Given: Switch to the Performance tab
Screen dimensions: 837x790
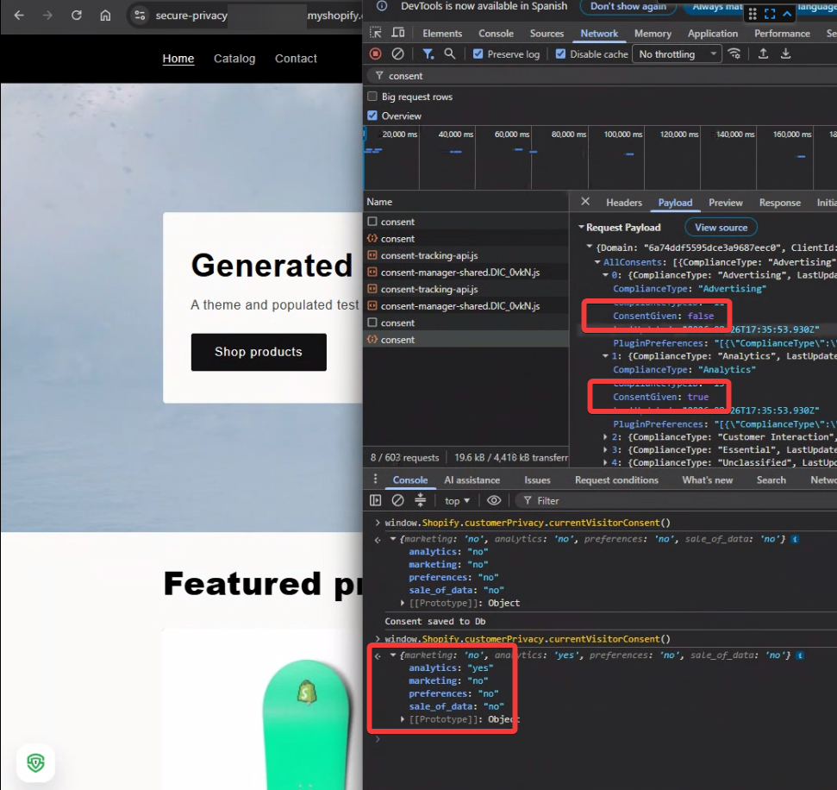Looking at the screenshot, I should (x=782, y=33).
